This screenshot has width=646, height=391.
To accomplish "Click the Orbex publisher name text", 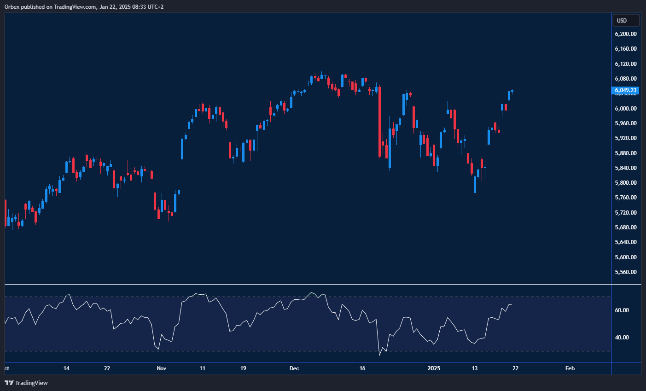I will coord(12,7).
